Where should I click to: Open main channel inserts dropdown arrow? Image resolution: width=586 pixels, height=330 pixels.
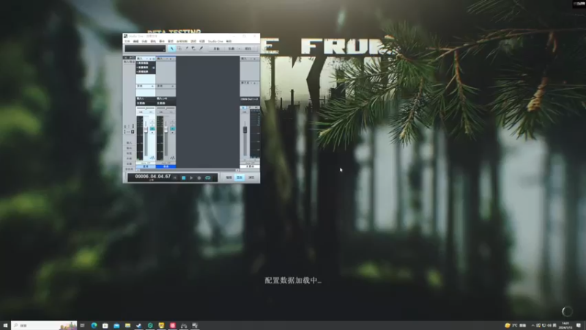(251, 59)
